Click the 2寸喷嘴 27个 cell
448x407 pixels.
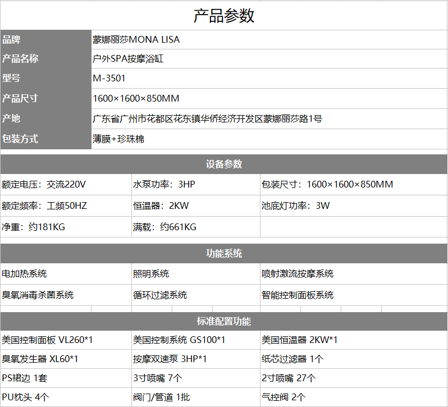289,378
